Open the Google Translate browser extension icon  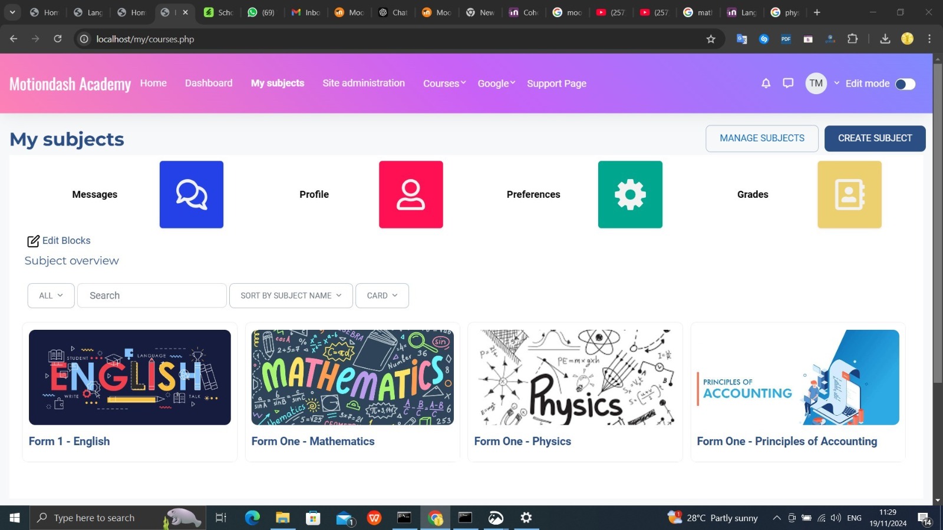click(741, 39)
